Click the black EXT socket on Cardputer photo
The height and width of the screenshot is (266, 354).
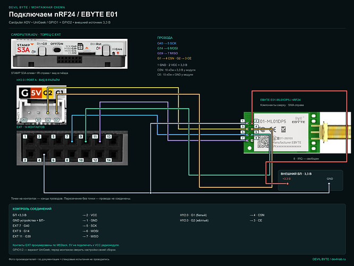(x=69, y=60)
